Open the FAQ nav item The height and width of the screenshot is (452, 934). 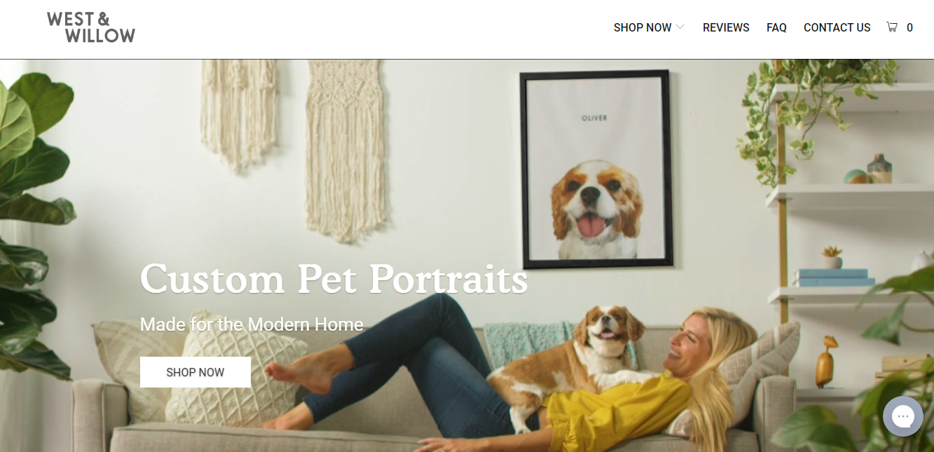[x=776, y=27]
